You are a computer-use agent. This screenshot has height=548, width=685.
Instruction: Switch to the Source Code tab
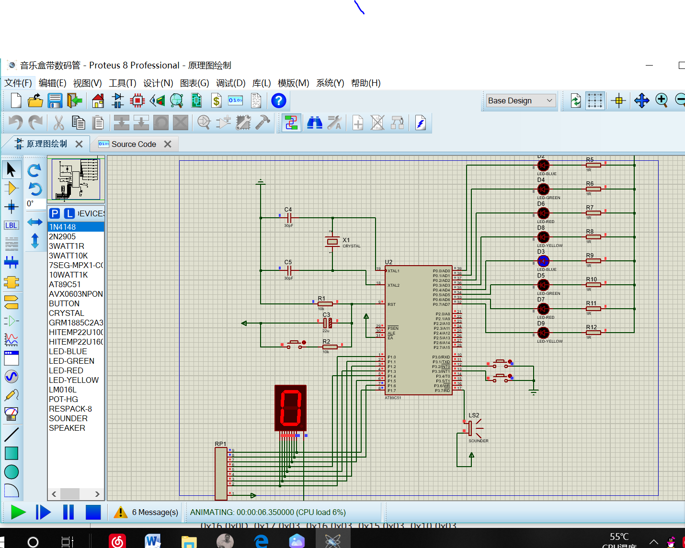click(134, 144)
